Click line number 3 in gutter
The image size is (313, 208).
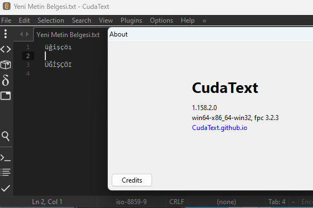coord(28,65)
